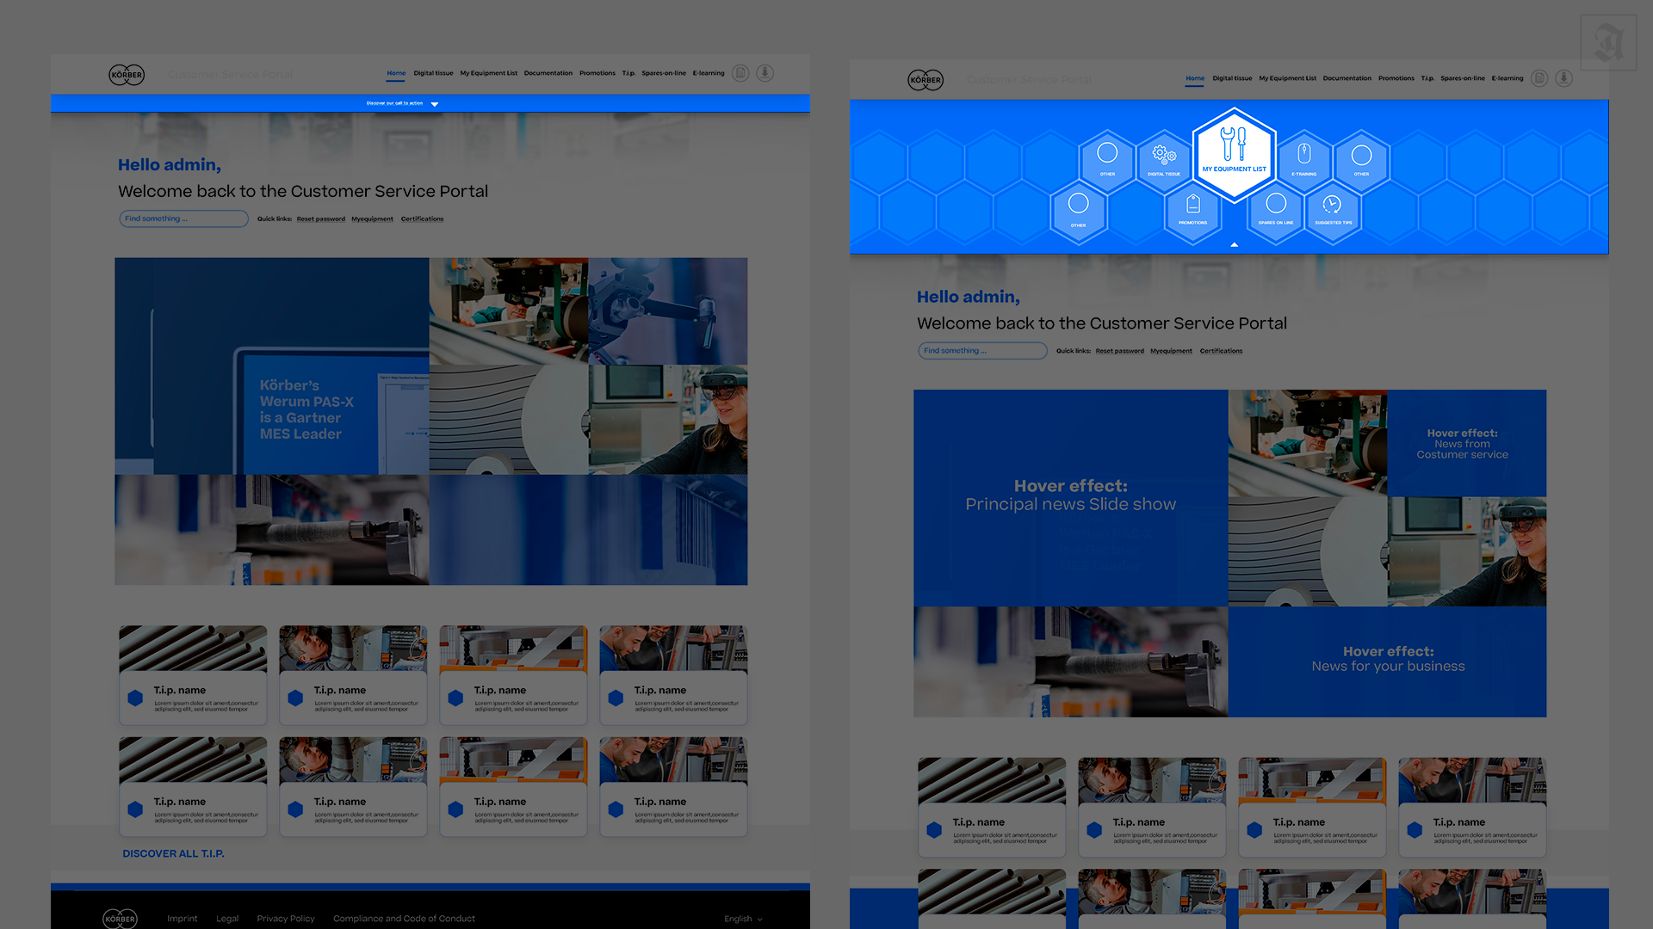The image size is (1653, 929).
Task: Go to Promotions in left navigation
Action: [597, 73]
